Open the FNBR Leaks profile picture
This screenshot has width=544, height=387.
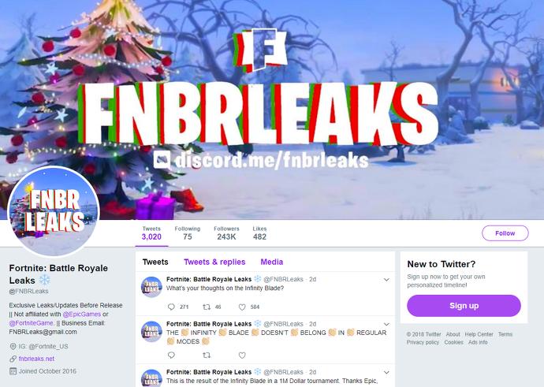54,211
